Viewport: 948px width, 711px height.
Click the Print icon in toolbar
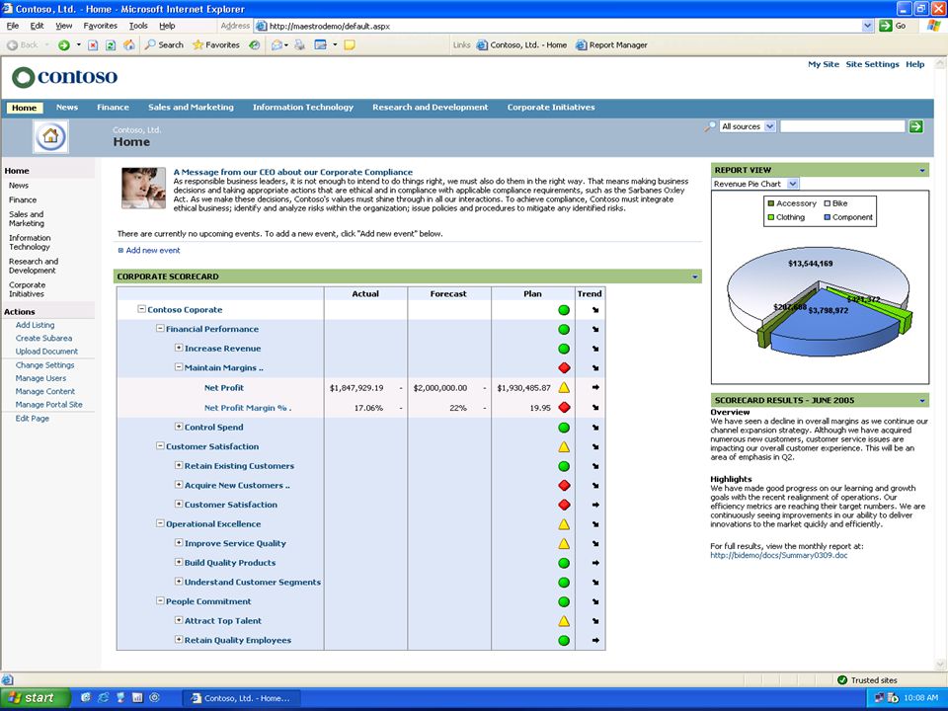click(x=299, y=44)
